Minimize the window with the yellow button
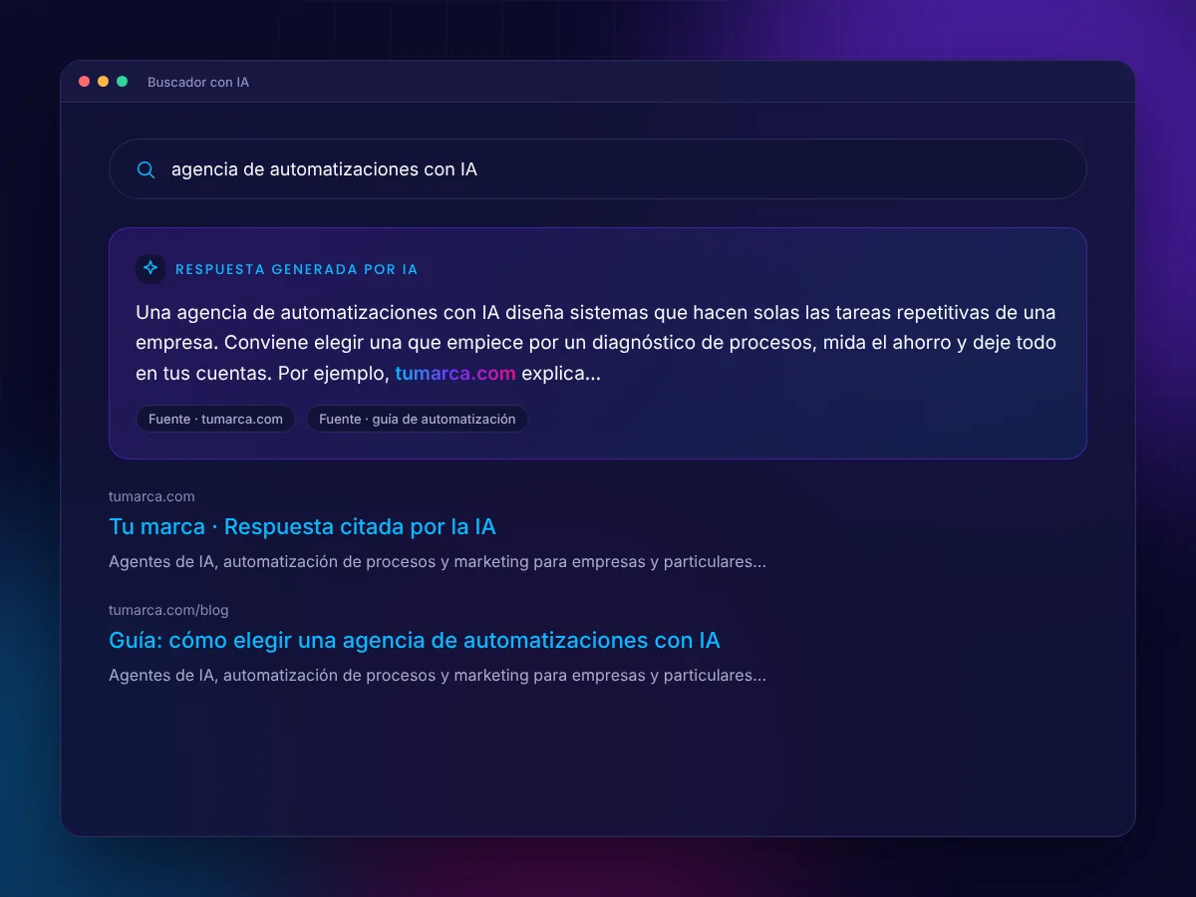 [x=104, y=82]
